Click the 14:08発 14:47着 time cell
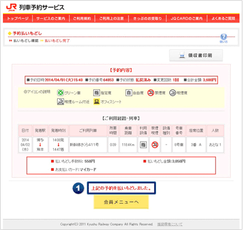Viewport: 243px width, 230px height. [x=59, y=145]
